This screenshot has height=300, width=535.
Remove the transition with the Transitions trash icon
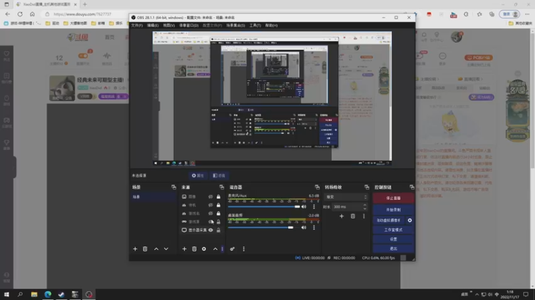353,216
